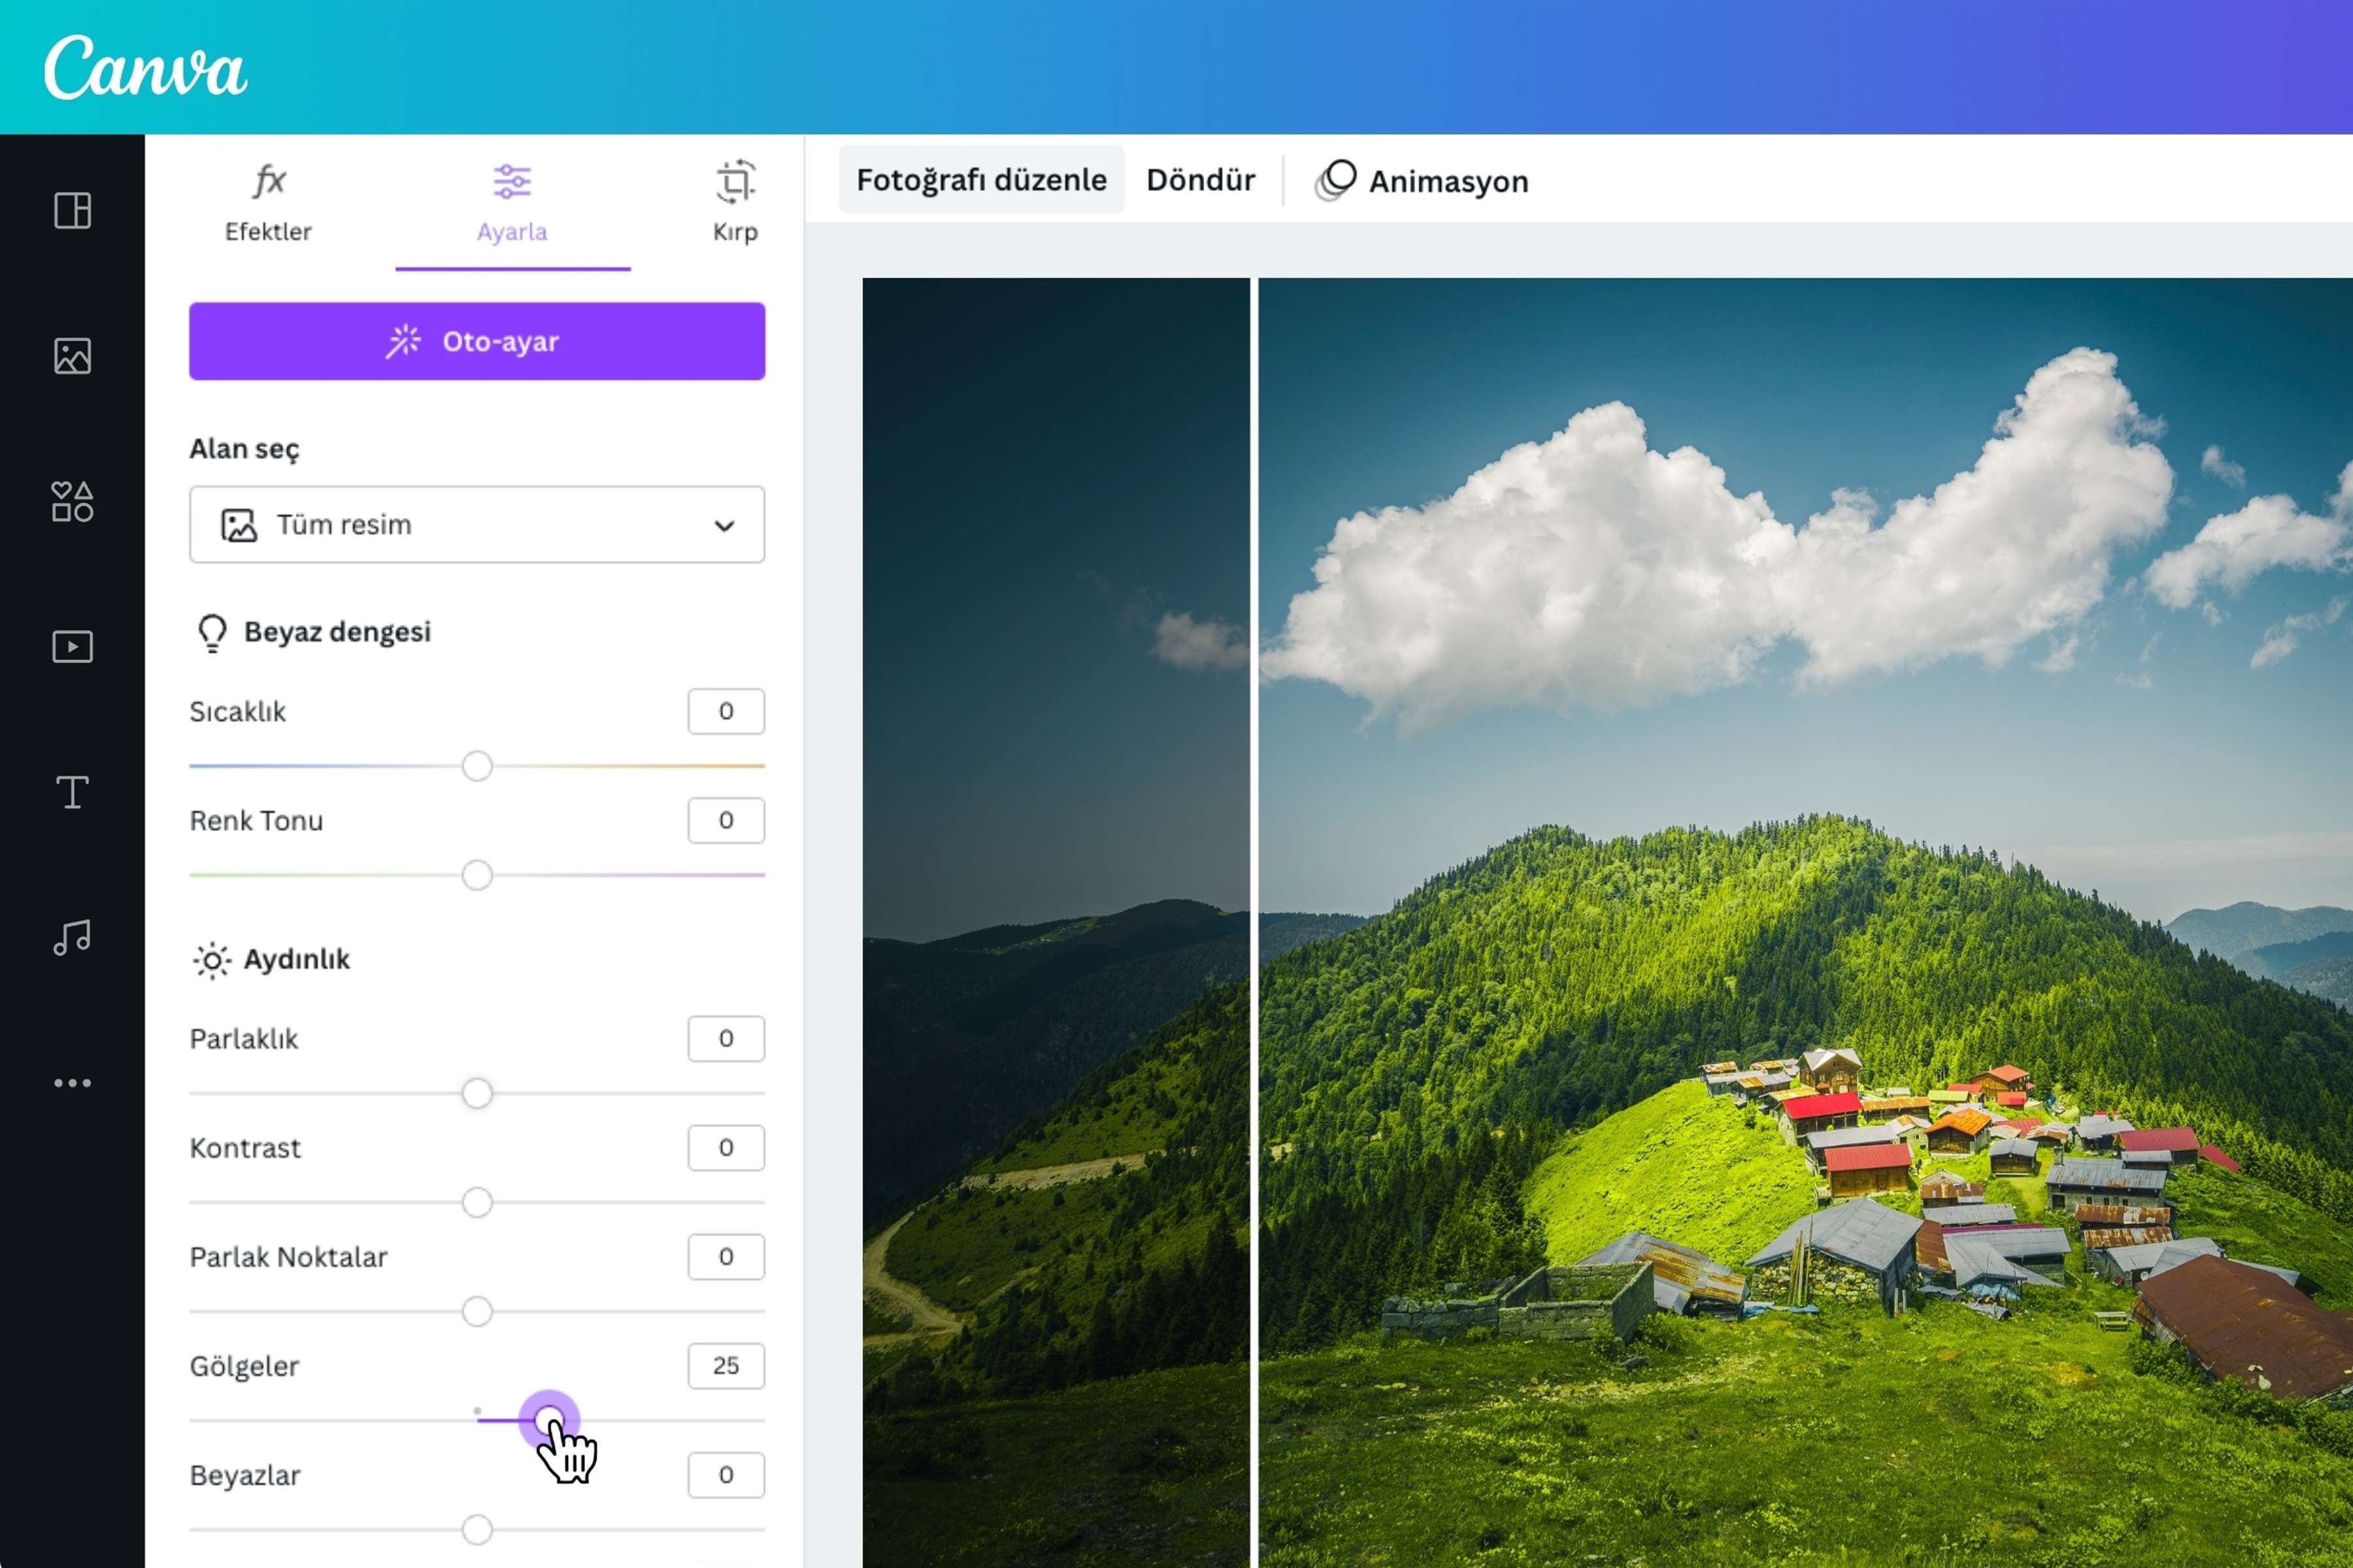Viewport: 2353px width, 1568px height.
Task: Click the Parlaklık value field
Action: (x=726, y=1038)
